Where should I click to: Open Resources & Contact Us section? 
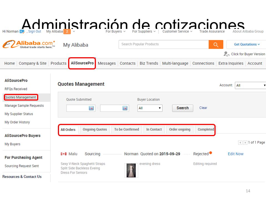(x=22, y=177)
